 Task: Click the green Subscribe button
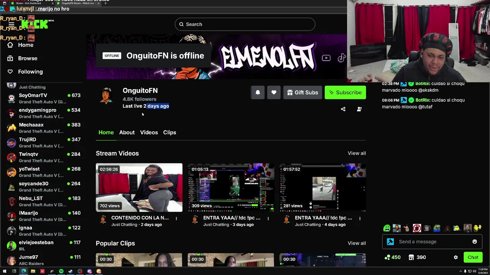click(345, 92)
